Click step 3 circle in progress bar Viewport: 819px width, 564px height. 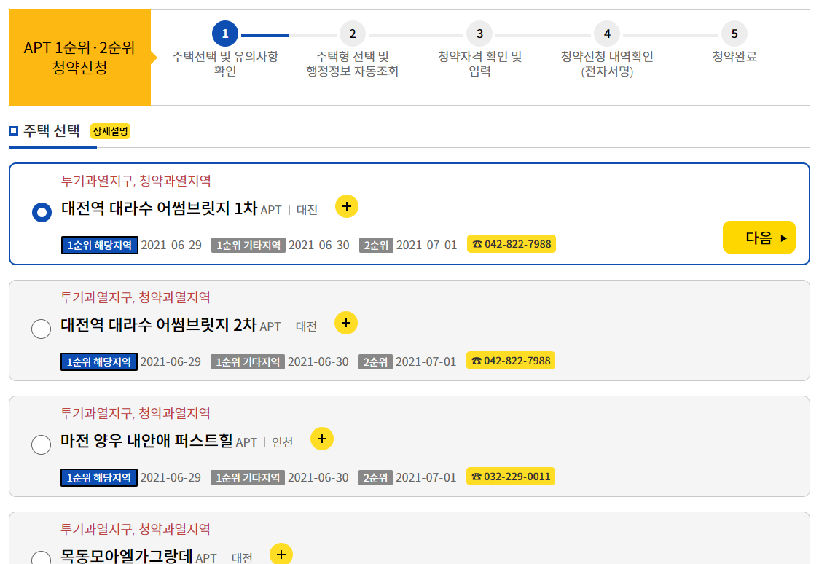click(479, 34)
